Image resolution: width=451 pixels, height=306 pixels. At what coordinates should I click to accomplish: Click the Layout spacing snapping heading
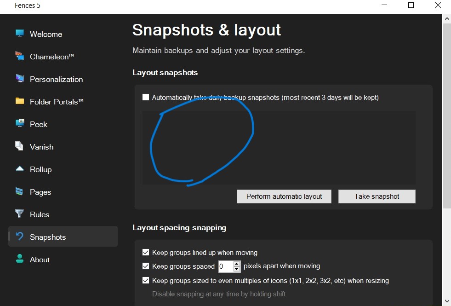click(179, 228)
